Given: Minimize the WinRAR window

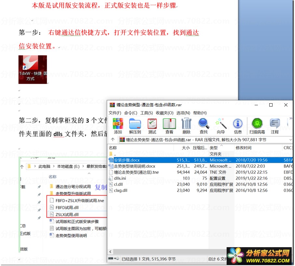Looking at the screenshot, I should (x=256, y=105).
